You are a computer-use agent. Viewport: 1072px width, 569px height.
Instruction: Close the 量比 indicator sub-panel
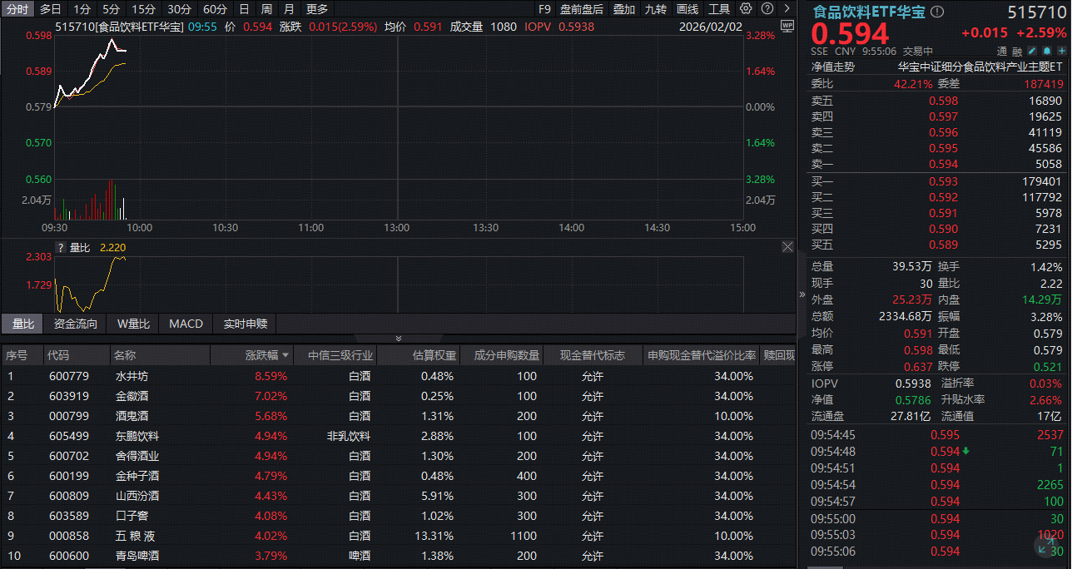(x=787, y=247)
